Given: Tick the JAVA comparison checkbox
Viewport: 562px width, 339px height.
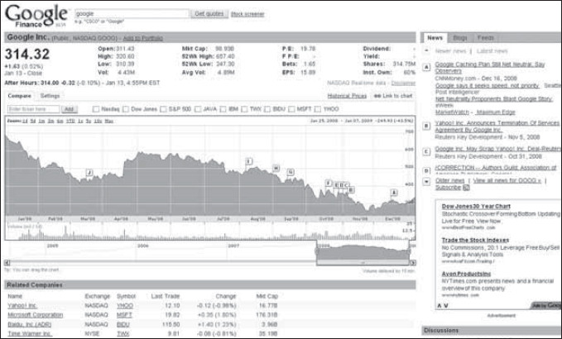Looking at the screenshot, I should coord(198,109).
